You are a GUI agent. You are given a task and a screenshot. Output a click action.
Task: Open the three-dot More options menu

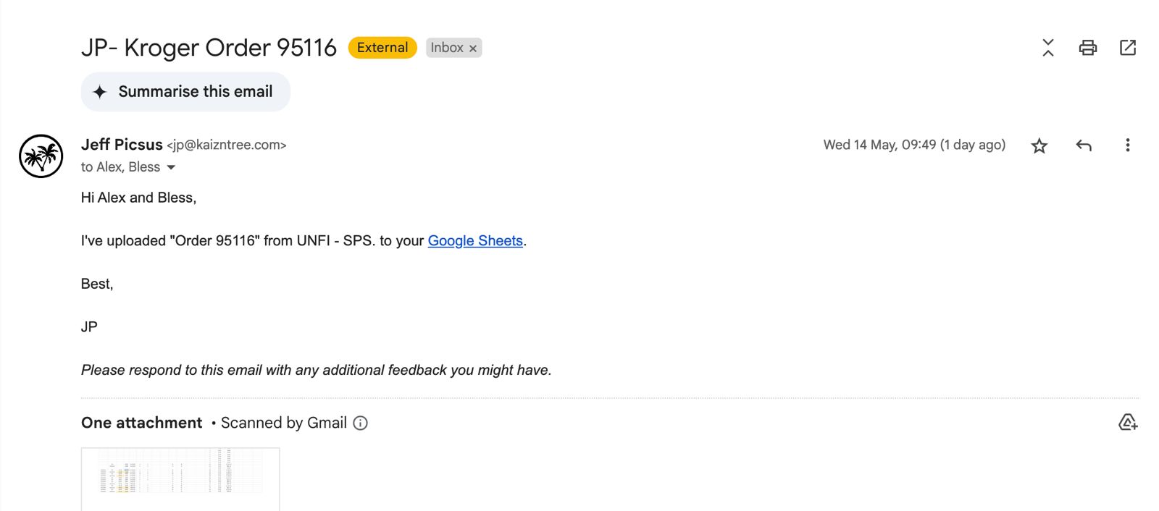point(1127,145)
